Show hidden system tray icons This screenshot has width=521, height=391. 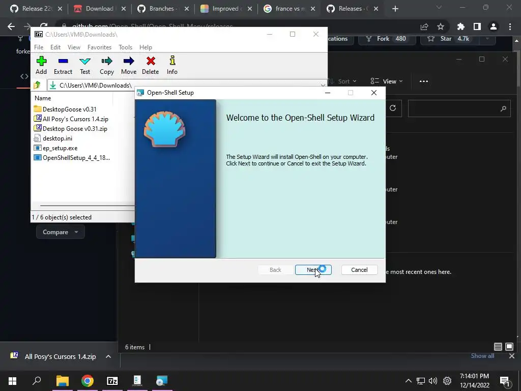coord(409,381)
